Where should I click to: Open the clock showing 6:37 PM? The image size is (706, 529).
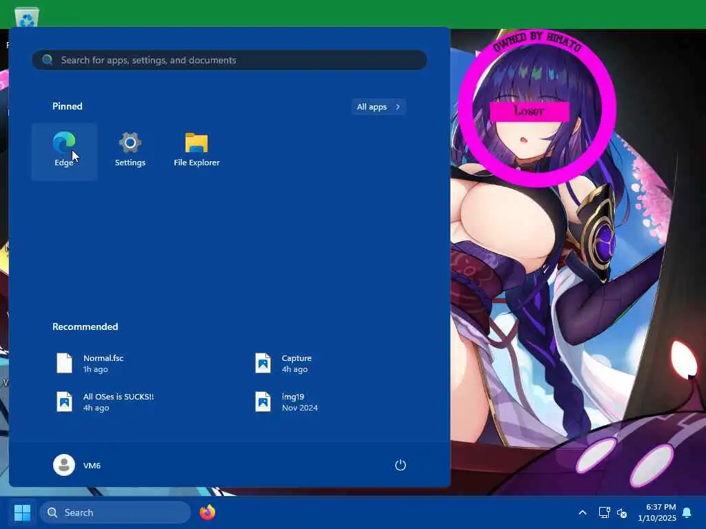[656, 512]
